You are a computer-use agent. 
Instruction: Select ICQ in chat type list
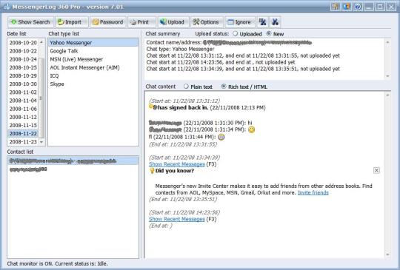[x=93, y=75]
